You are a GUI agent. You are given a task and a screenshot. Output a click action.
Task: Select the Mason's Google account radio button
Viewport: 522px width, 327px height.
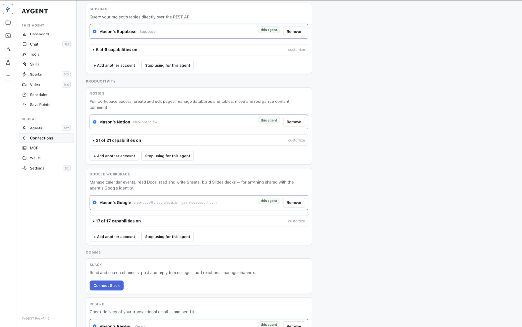95,202
